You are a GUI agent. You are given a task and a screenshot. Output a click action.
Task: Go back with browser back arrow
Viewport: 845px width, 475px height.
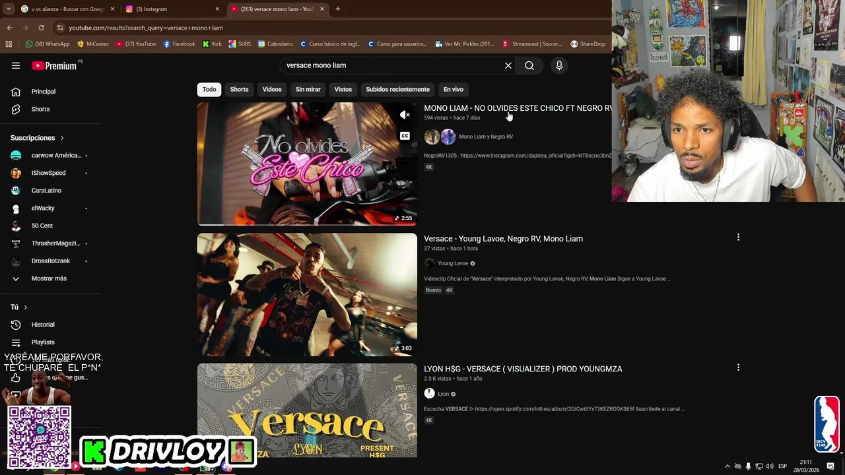click(x=9, y=28)
